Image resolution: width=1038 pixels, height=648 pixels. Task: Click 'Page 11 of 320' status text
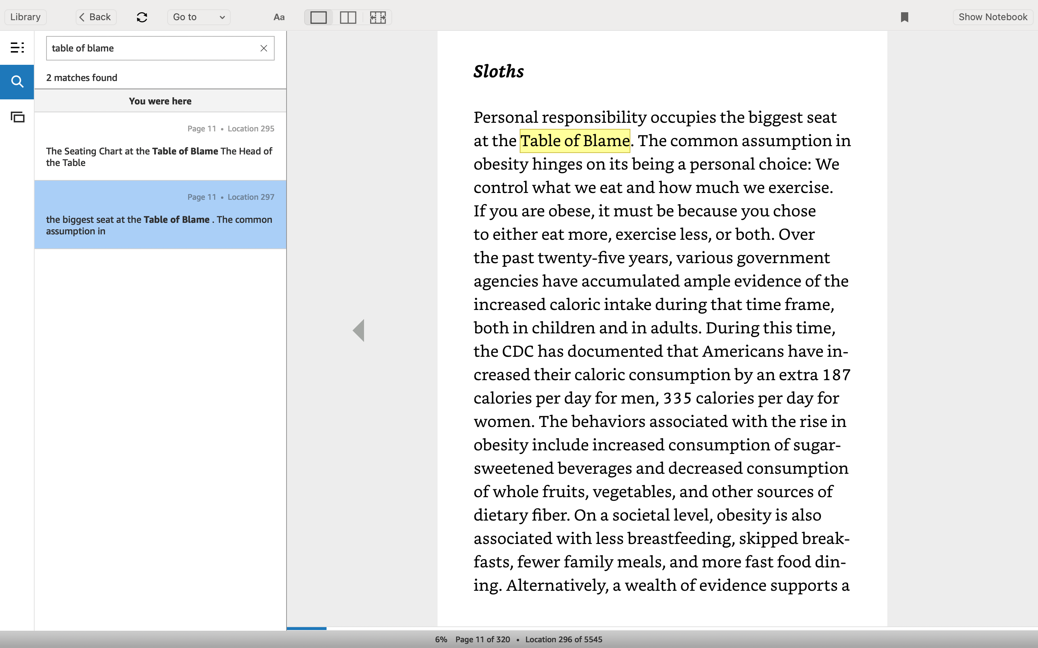(483, 639)
